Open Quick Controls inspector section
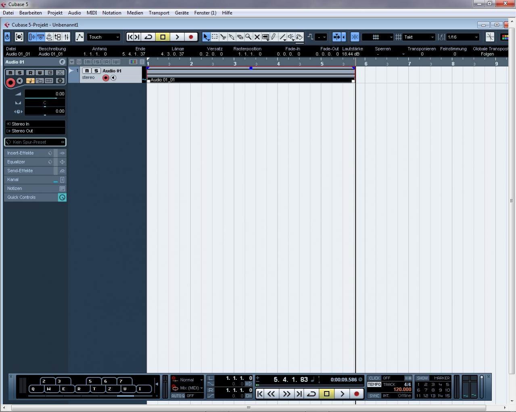Screen dimensions: 516x412 (35, 197)
